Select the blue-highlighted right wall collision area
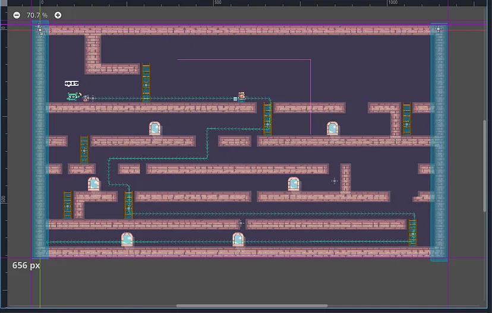492x313 pixels. pyautogui.click(x=439, y=142)
